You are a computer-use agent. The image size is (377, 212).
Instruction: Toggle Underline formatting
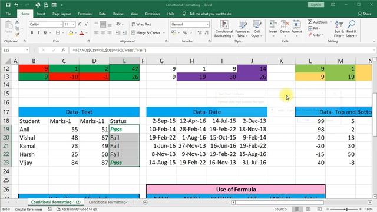click(45, 33)
